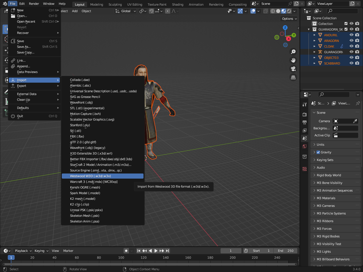Open Render properties tab icon
The height and width of the screenshot is (272, 363).
pyautogui.click(x=305, y=115)
